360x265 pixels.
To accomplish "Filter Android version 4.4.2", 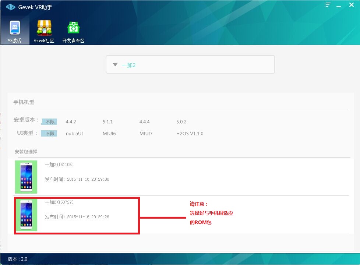I will tap(71, 122).
